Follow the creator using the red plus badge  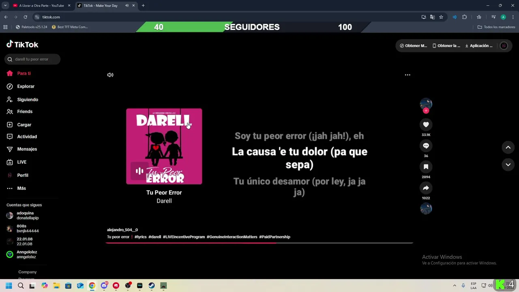426,111
